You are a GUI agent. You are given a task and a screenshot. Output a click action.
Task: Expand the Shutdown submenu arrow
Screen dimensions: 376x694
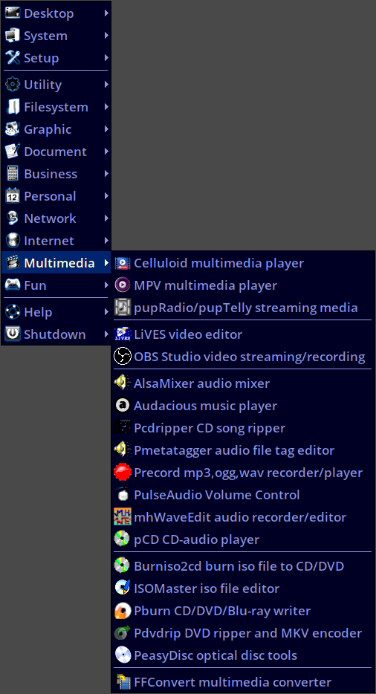tap(106, 334)
